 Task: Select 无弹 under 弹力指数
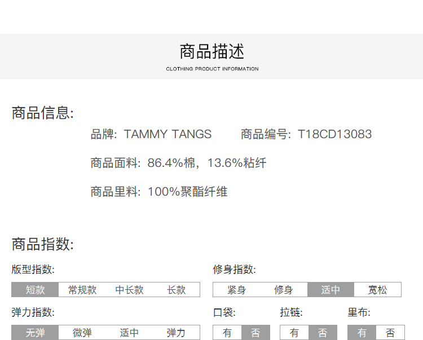[x=35, y=333]
